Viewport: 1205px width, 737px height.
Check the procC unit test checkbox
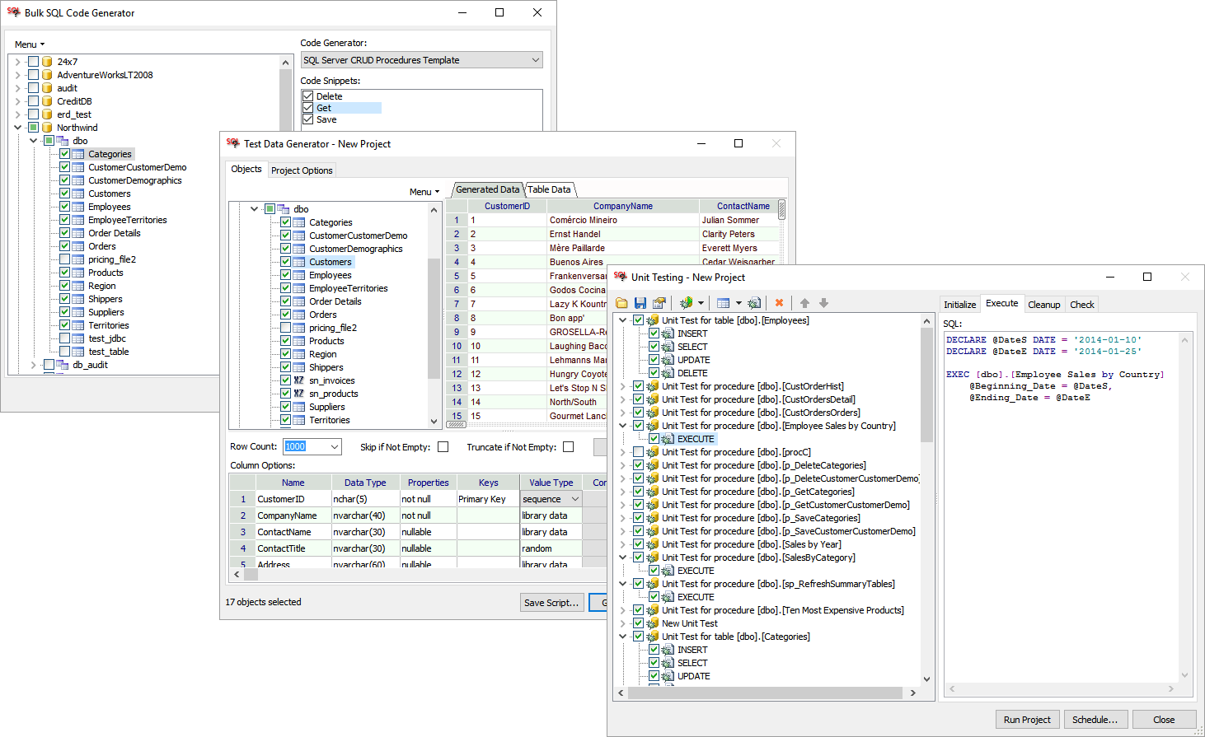pyautogui.click(x=638, y=452)
